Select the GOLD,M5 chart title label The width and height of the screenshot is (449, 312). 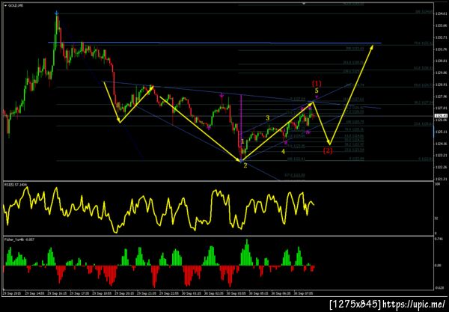(17, 5)
